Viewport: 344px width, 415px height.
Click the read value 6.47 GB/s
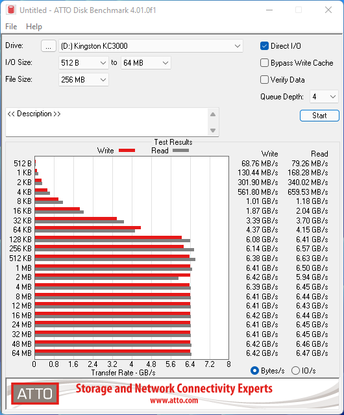pos(312,353)
